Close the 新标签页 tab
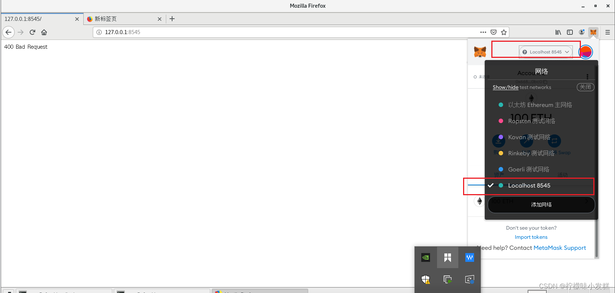The image size is (615, 293). [159, 19]
